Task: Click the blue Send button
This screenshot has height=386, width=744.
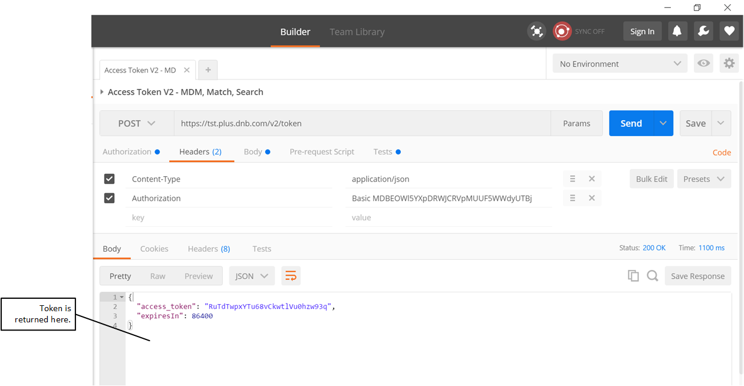Action: point(631,123)
